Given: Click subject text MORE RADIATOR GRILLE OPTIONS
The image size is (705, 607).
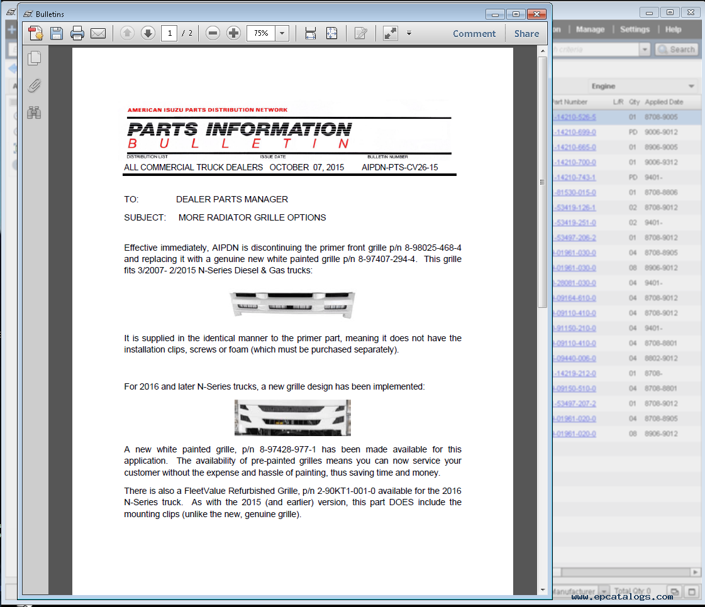Looking at the screenshot, I should (252, 218).
